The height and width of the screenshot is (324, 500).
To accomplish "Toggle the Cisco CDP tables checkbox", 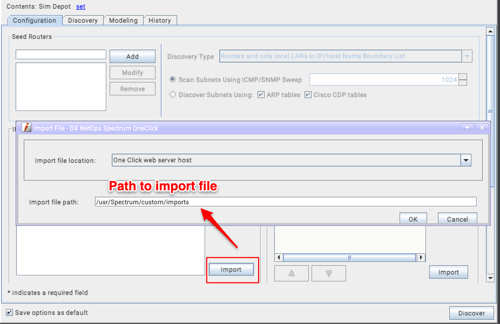I will [x=308, y=94].
